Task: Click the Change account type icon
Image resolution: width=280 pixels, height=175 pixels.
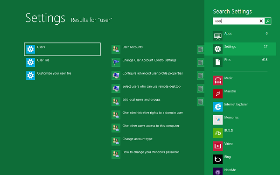Action: pyautogui.click(x=116, y=141)
